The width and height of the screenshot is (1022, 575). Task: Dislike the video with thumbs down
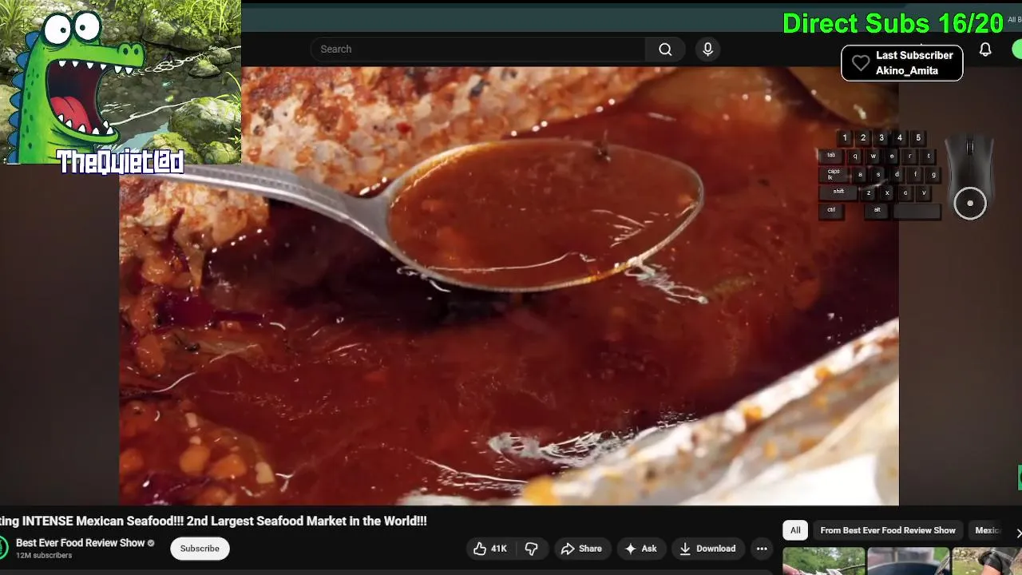(x=532, y=549)
